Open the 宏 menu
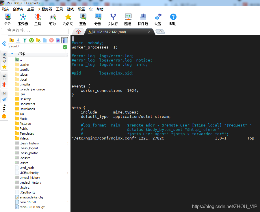The image size is (260, 212). coord(91,9)
